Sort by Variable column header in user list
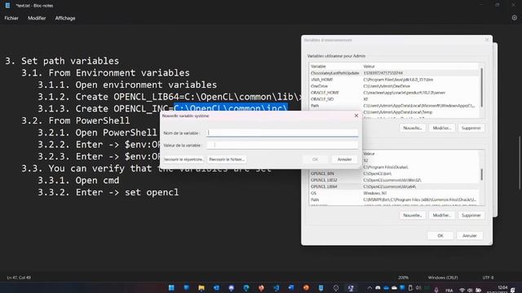This screenshot has width=522, height=293. (x=335, y=67)
